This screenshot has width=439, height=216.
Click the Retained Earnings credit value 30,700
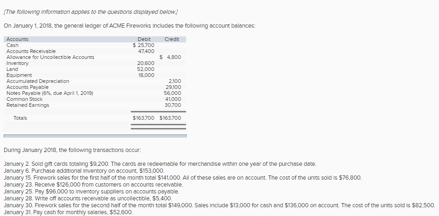pyautogui.click(x=173, y=105)
